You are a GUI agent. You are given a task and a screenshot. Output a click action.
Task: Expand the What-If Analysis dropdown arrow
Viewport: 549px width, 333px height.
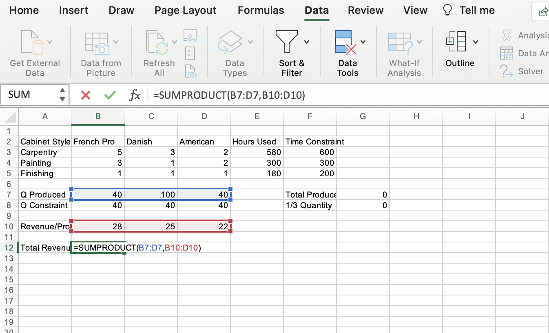tap(419, 42)
